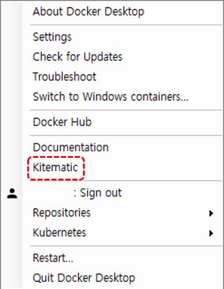Open the Settings menu entry

[x=52, y=37]
